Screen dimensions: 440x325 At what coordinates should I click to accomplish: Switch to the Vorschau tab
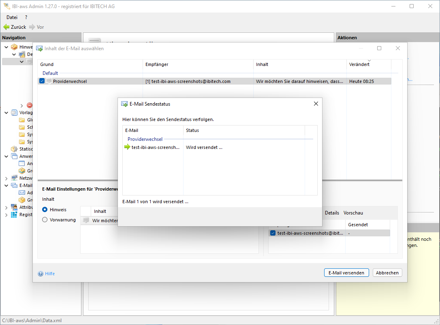pyautogui.click(x=353, y=213)
